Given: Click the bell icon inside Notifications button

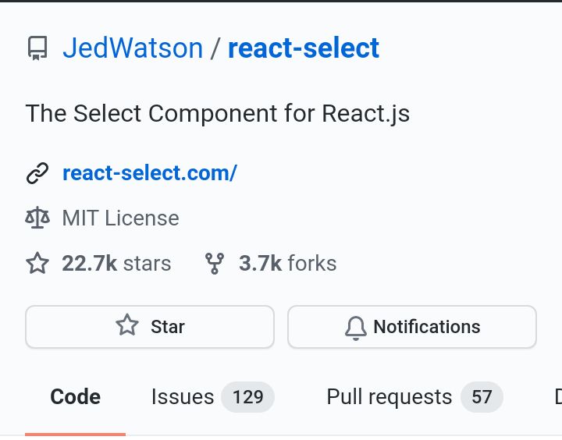Looking at the screenshot, I should click(x=356, y=328).
